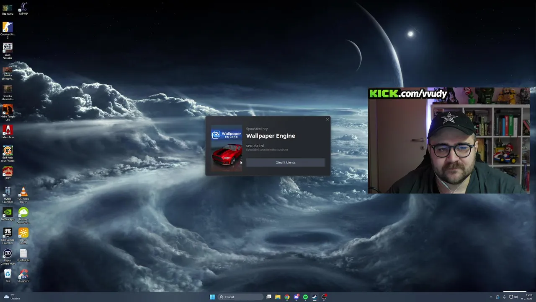Select the Epic Games Launcher icon
Image resolution: width=536 pixels, height=302 pixels.
click(x=8, y=236)
